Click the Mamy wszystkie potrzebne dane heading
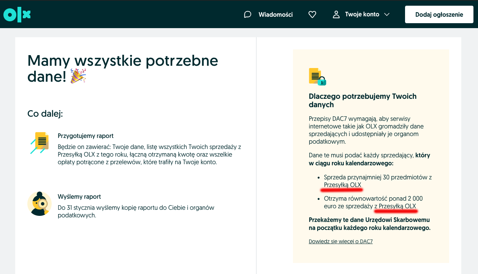The image size is (478, 274). [123, 68]
